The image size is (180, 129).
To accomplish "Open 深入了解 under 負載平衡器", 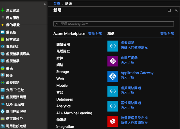I will [127, 62].
